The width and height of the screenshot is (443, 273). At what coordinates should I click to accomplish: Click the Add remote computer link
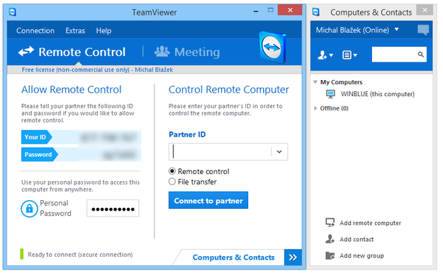[370, 223]
